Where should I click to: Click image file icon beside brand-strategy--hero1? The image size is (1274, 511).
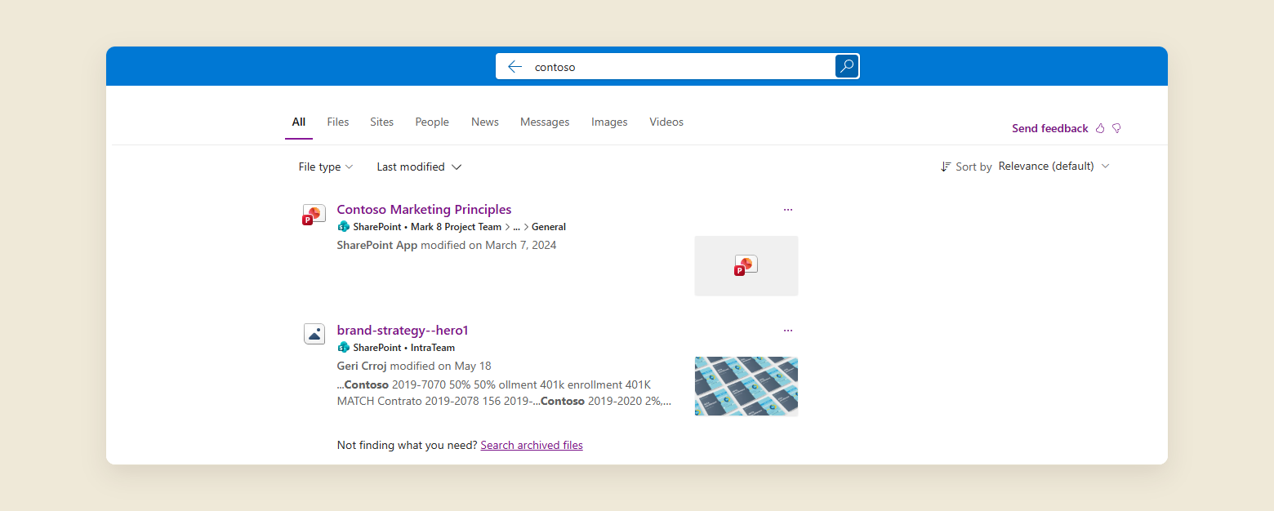tap(314, 334)
